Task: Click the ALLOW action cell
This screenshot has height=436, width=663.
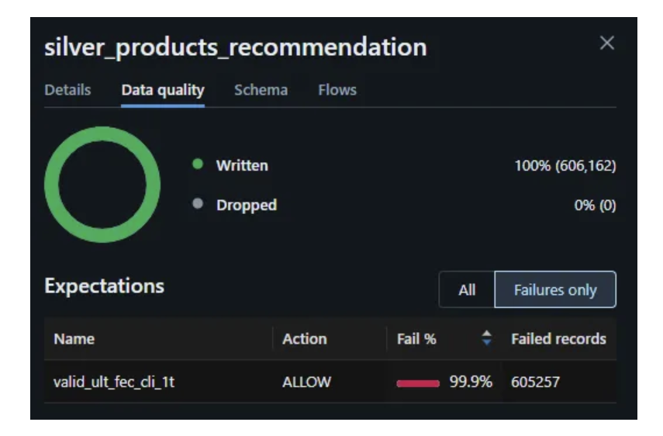Action: (307, 382)
